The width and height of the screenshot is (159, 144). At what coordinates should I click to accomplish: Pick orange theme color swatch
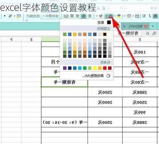pyautogui.click(x=85, y=34)
